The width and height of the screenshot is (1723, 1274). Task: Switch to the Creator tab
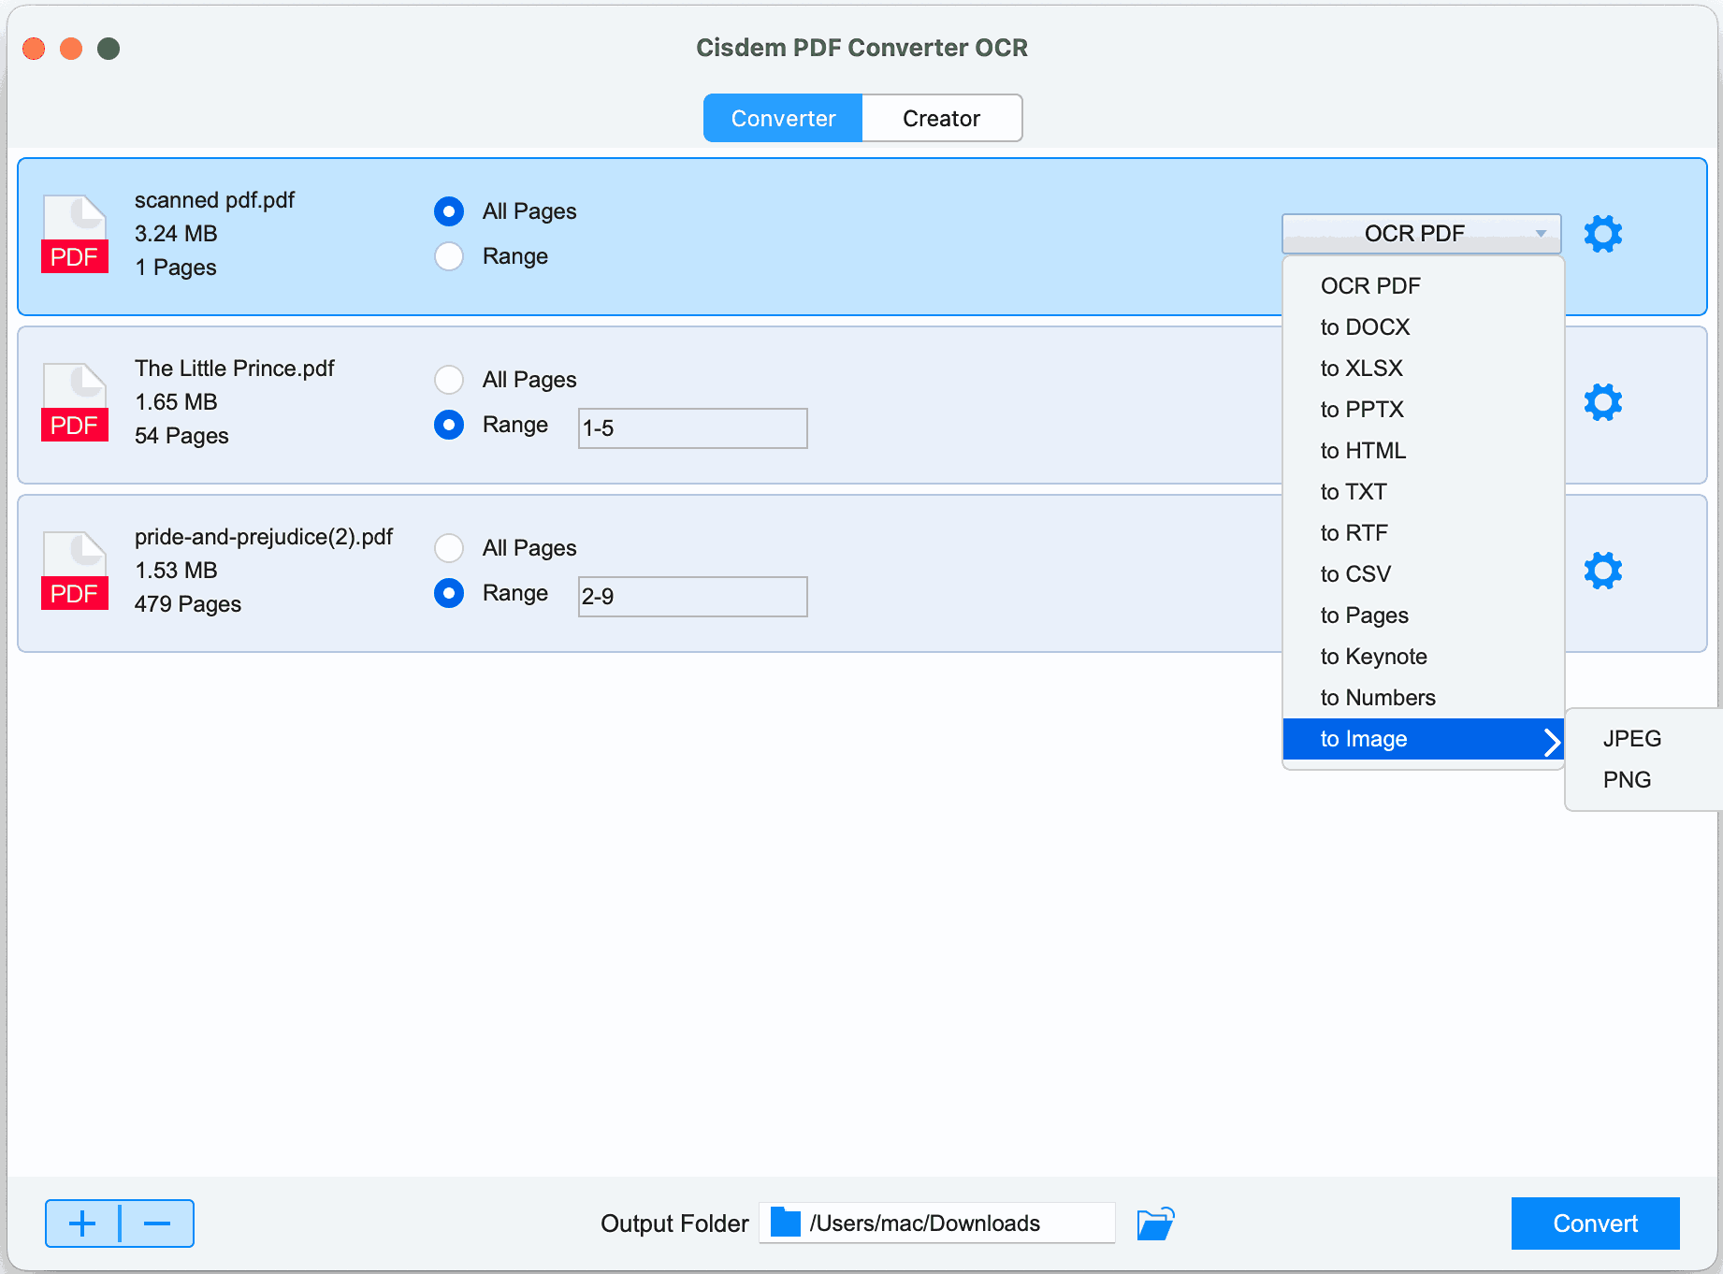click(x=942, y=118)
